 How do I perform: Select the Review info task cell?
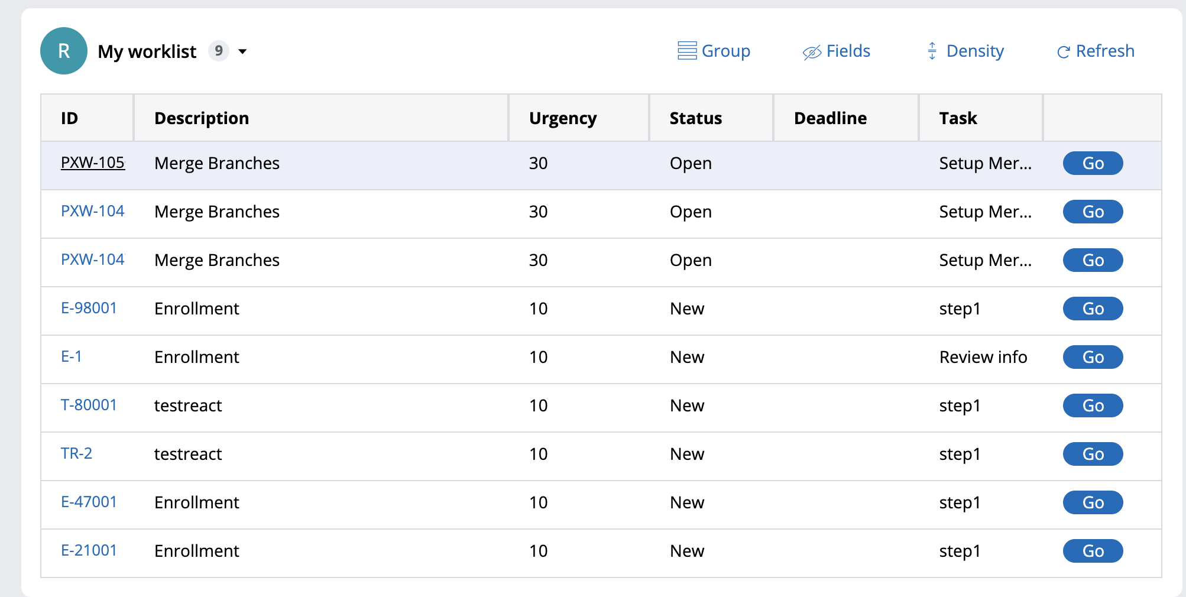click(983, 357)
